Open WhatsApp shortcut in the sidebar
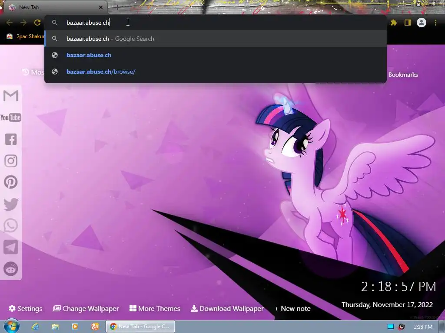445x333 pixels. tap(11, 225)
